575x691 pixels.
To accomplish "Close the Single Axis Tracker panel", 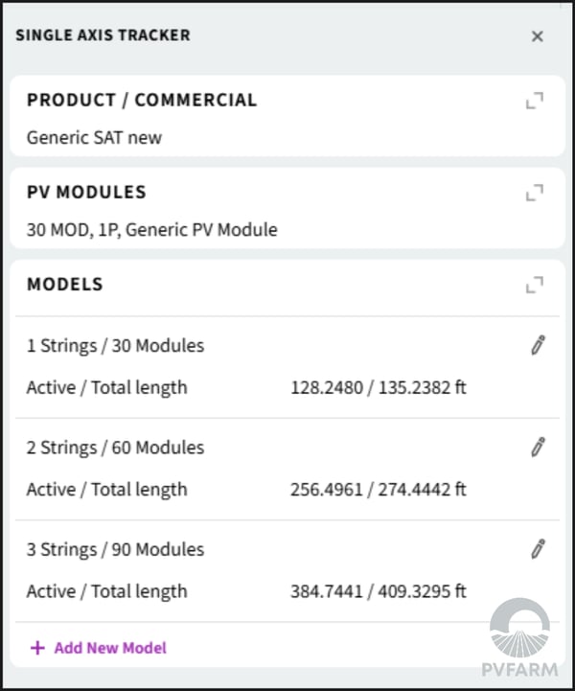I will click(537, 36).
